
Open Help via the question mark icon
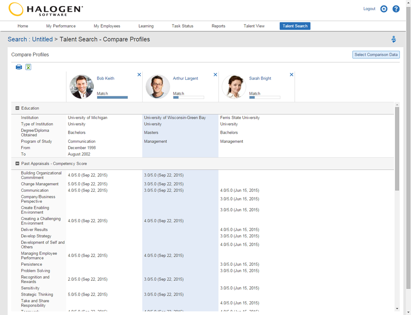click(396, 9)
